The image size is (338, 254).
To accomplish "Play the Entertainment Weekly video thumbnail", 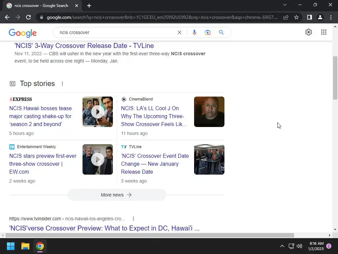I will [x=98, y=159].
